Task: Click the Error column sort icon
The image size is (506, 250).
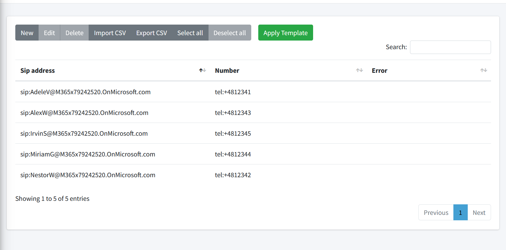Action: tap(483, 70)
